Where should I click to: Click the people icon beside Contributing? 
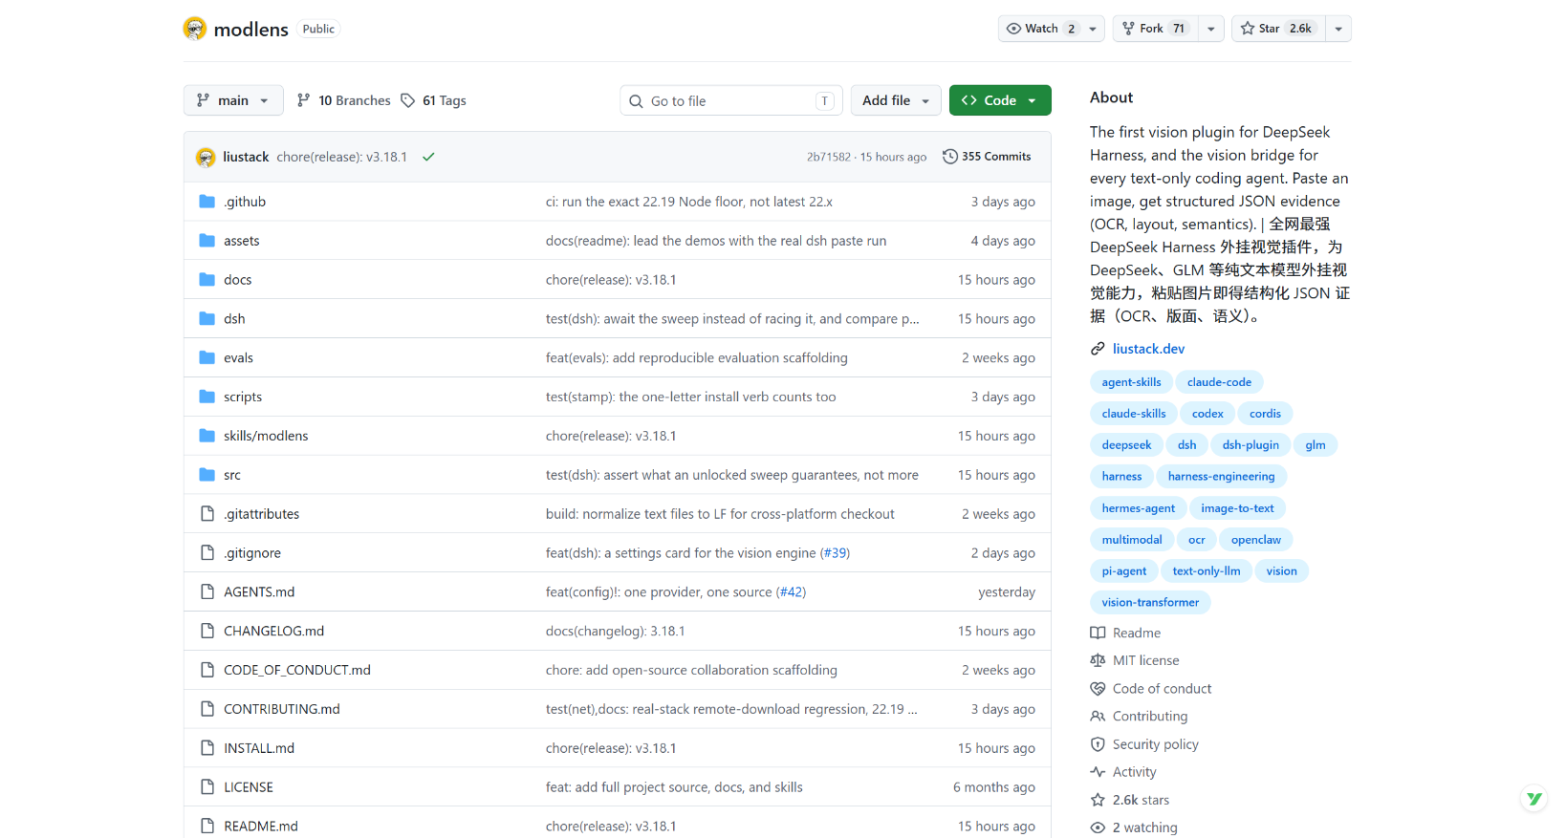[1098, 717]
